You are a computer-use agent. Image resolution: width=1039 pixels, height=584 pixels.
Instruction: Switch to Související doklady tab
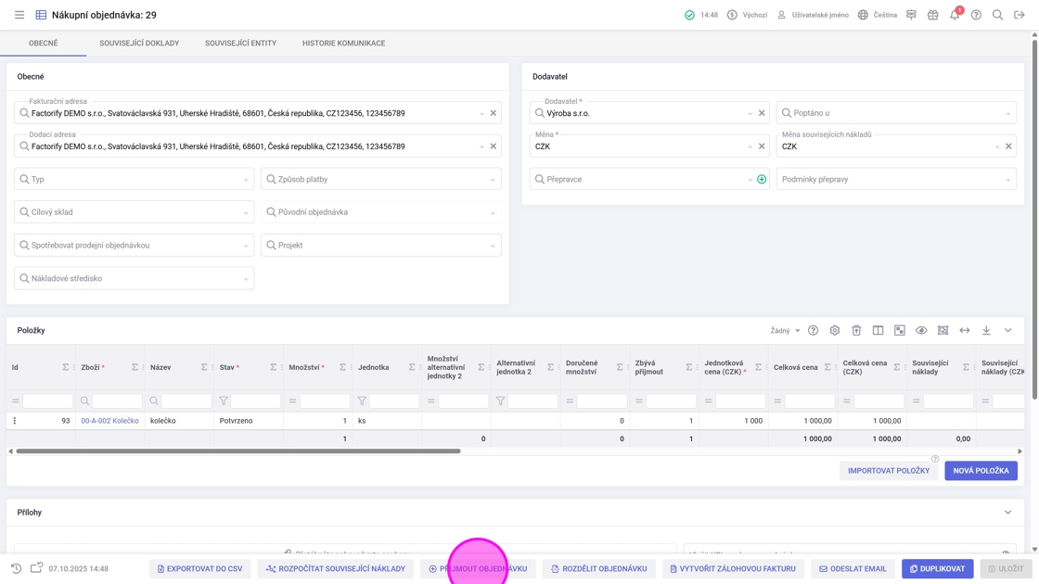point(139,43)
